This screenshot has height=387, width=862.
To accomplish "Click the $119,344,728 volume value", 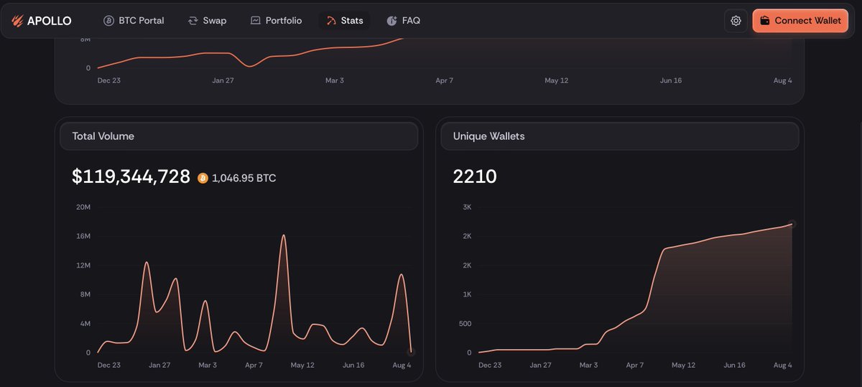I will tap(131, 177).
